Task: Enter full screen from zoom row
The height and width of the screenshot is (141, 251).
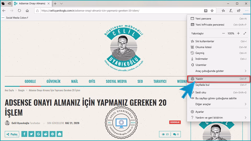Action: (245, 33)
